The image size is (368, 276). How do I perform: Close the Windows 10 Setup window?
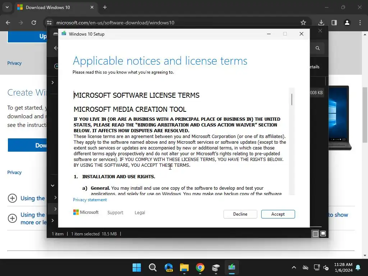(x=302, y=34)
